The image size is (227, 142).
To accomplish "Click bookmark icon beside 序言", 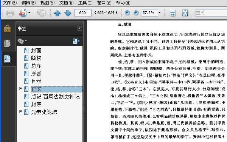I will point(26,74).
